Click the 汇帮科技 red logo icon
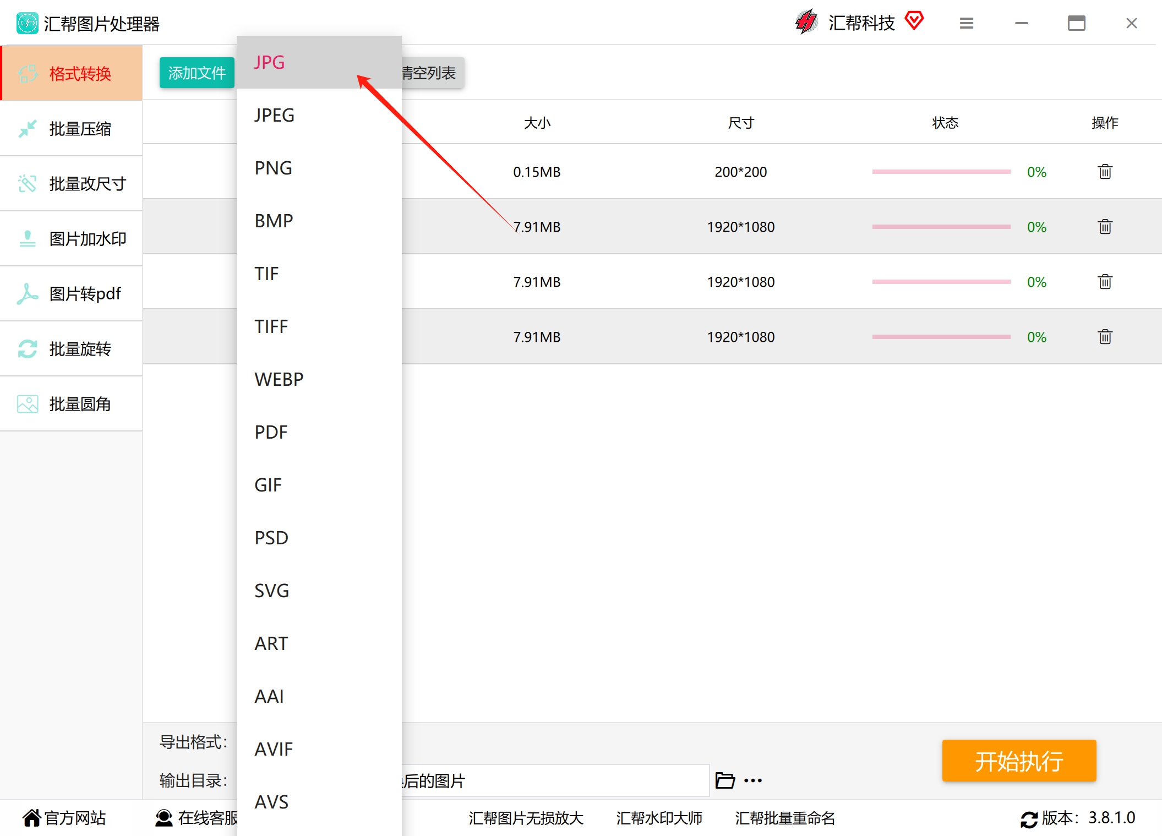This screenshot has height=836, width=1162. pos(806,22)
